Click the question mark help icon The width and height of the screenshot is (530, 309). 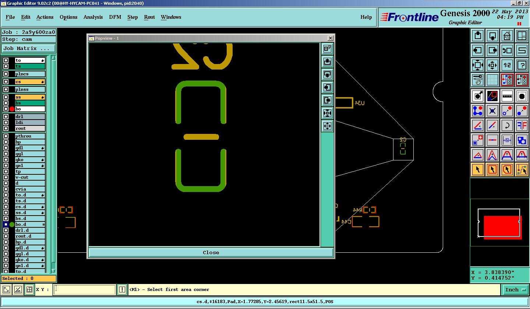click(522, 65)
